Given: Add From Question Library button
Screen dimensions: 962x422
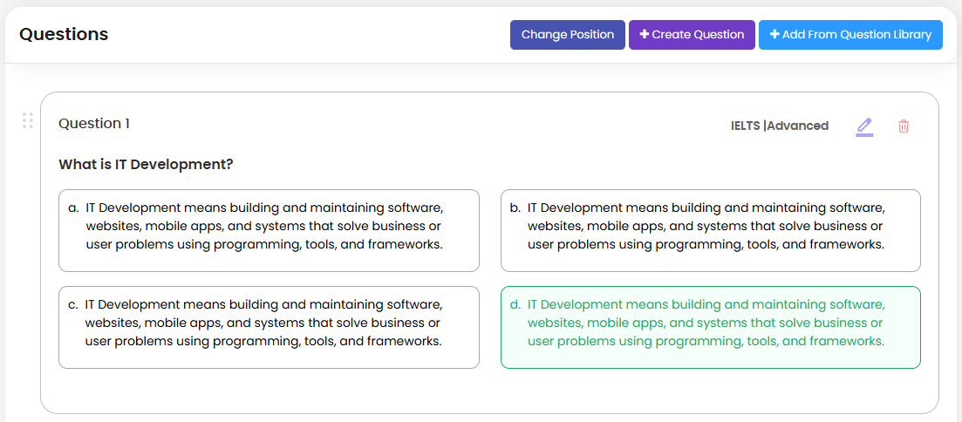Looking at the screenshot, I should 850,35.
